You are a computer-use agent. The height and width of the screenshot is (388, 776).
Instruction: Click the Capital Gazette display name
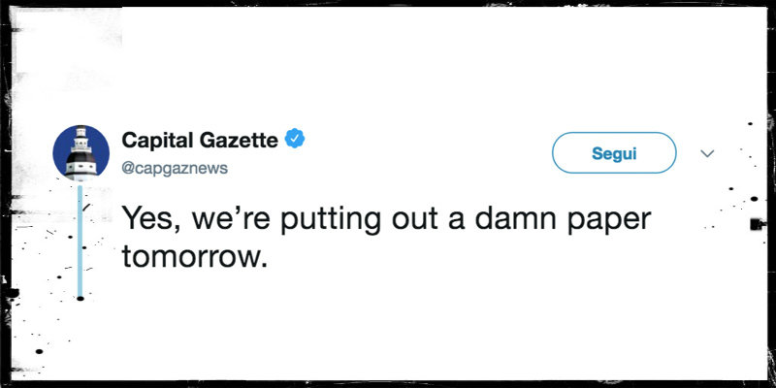pos(201,141)
